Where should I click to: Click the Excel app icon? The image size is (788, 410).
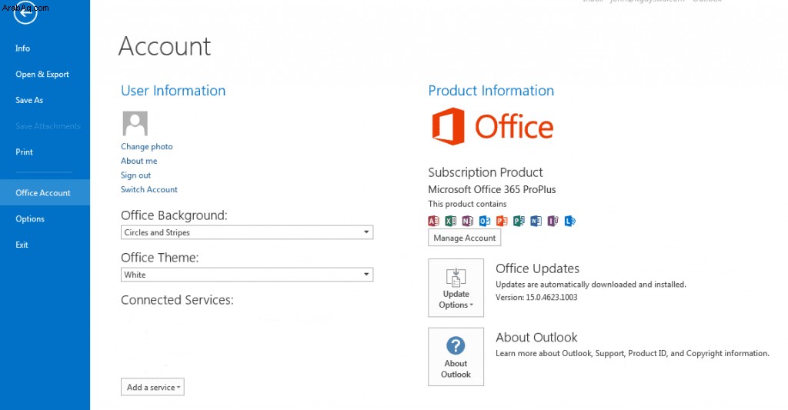click(x=451, y=221)
